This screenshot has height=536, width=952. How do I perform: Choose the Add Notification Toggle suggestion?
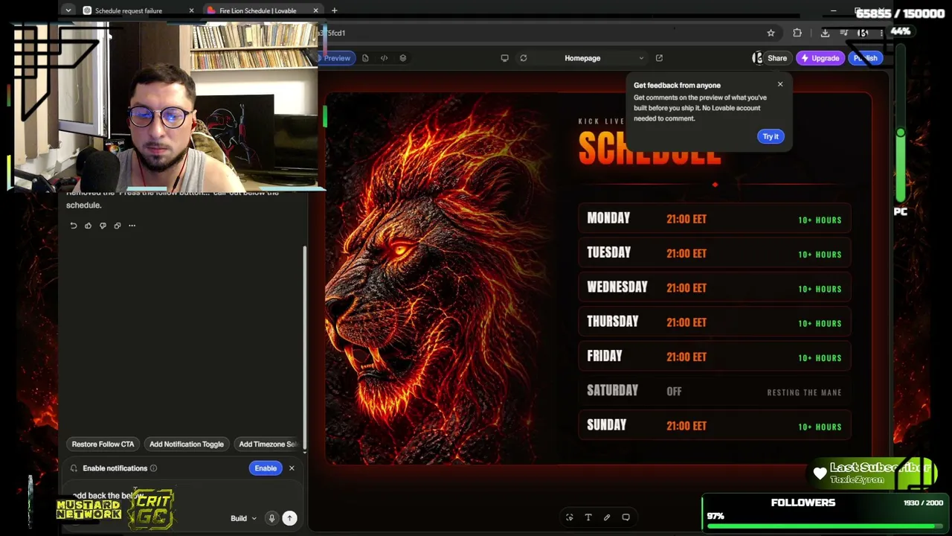[x=187, y=444]
